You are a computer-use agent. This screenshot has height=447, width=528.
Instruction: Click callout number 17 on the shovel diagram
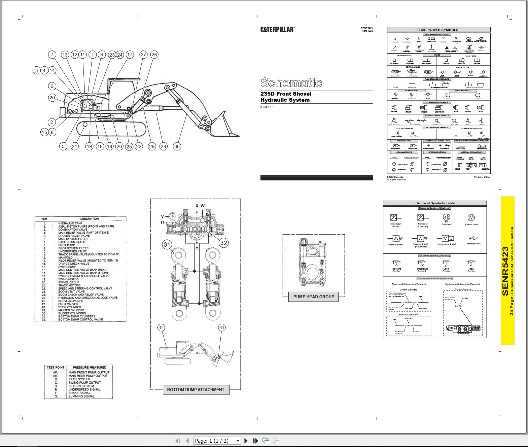point(130,55)
